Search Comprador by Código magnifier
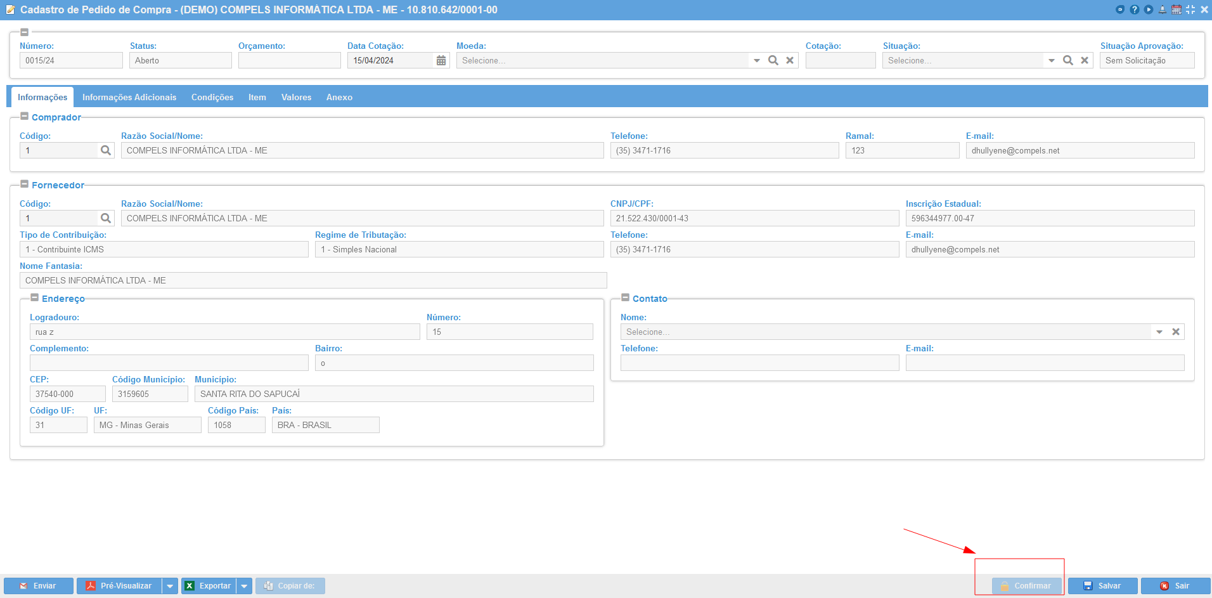The image size is (1212, 598). [106, 150]
